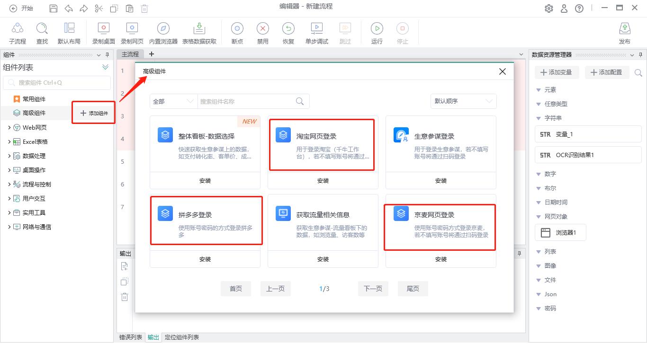Viewport: 647px width, 344px height.
Task: Expand the 数据处理 tree node
Action: pos(9,156)
